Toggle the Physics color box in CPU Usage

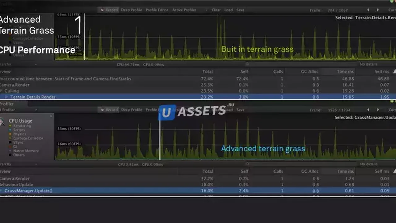pos(10,134)
